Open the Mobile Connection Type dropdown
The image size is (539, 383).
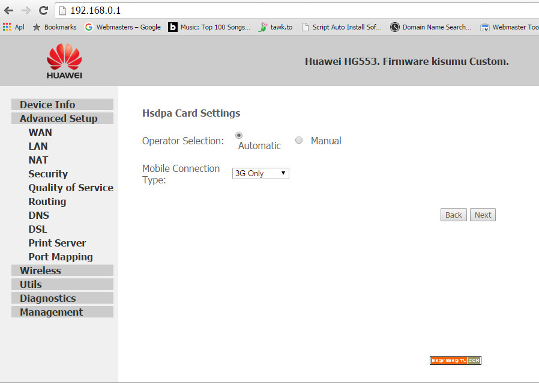pyautogui.click(x=260, y=173)
